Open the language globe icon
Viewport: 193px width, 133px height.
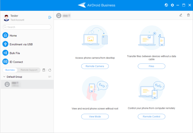coord(166,5)
